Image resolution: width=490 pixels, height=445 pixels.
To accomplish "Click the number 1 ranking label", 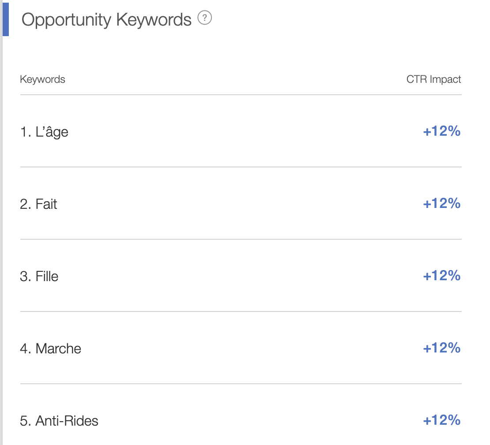I will 26,132.
